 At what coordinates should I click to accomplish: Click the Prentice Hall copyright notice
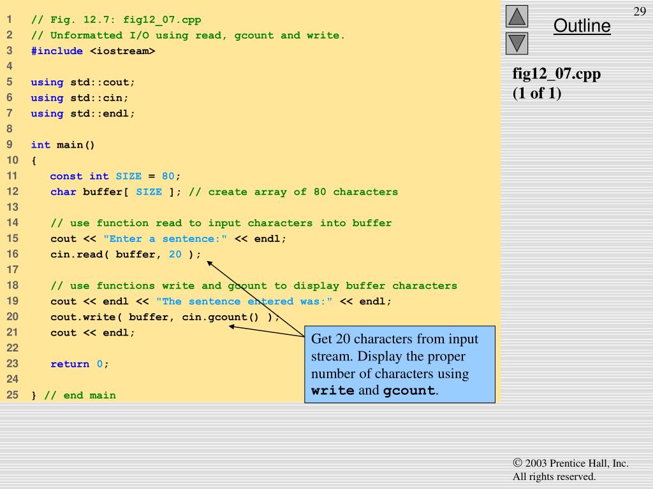(x=570, y=470)
